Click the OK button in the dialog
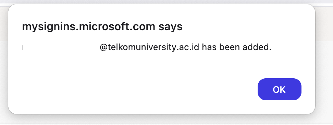This screenshot has height=125, width=333. click(x=279, y=89)
